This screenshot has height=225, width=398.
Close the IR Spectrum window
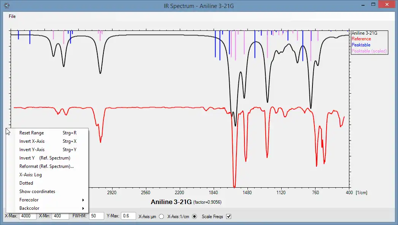(x=387, y=5)
